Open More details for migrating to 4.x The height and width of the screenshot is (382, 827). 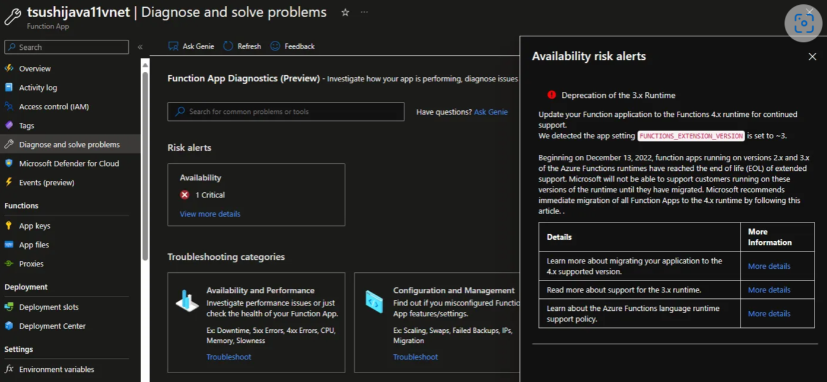(x=769, y=266)
